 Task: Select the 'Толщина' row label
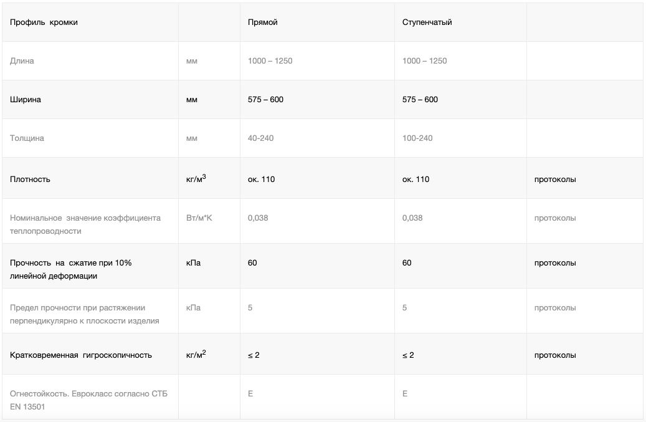coord(27,138)
